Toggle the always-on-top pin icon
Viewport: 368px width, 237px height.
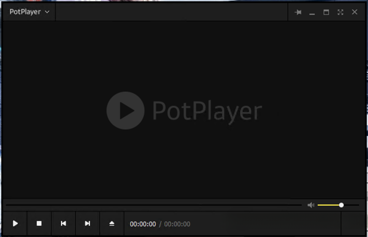298,12
